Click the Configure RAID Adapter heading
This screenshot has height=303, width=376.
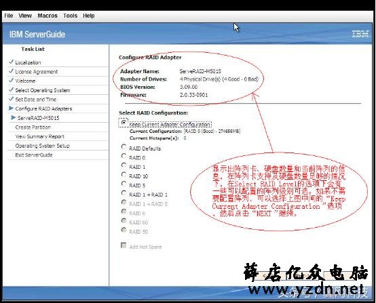pos(150,58)
